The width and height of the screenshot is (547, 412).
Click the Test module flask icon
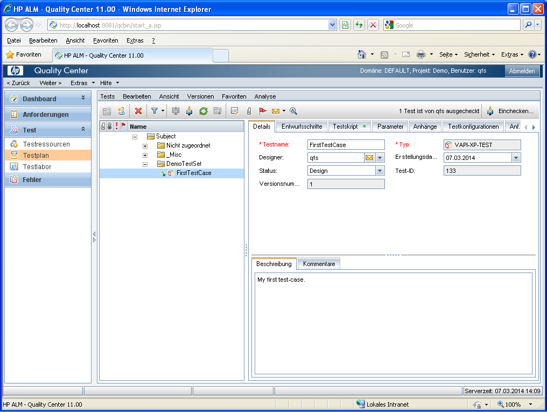point(14,130)
